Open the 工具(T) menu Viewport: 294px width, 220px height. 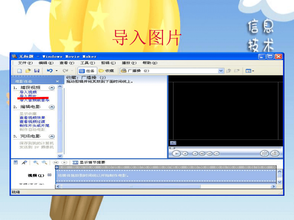point(88,63)
